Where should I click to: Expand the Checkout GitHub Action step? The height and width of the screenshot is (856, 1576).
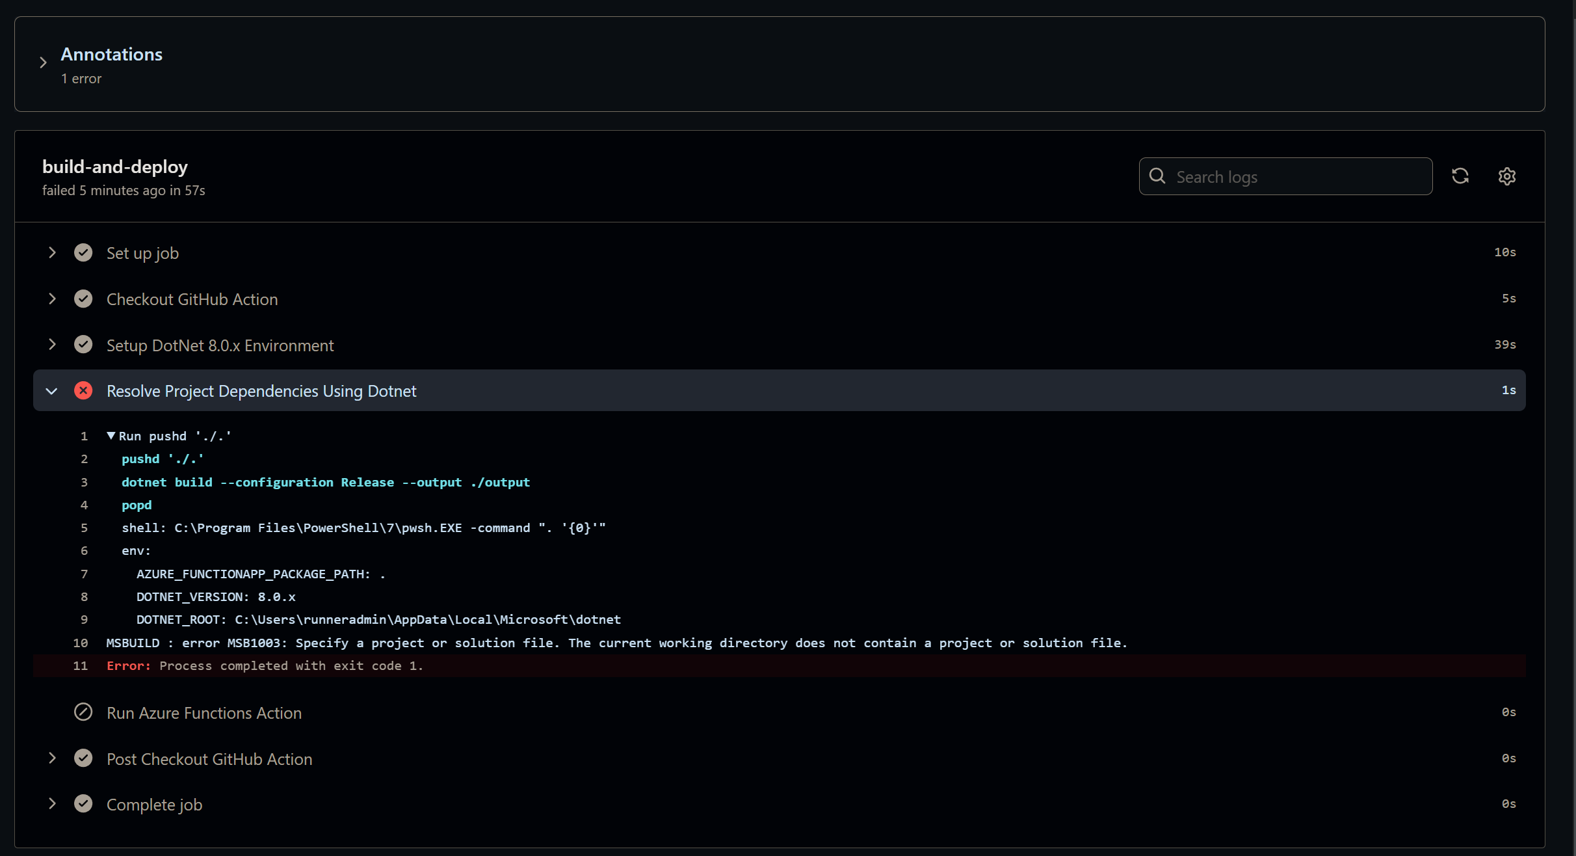pyautogui.click(x=52, y=299)
